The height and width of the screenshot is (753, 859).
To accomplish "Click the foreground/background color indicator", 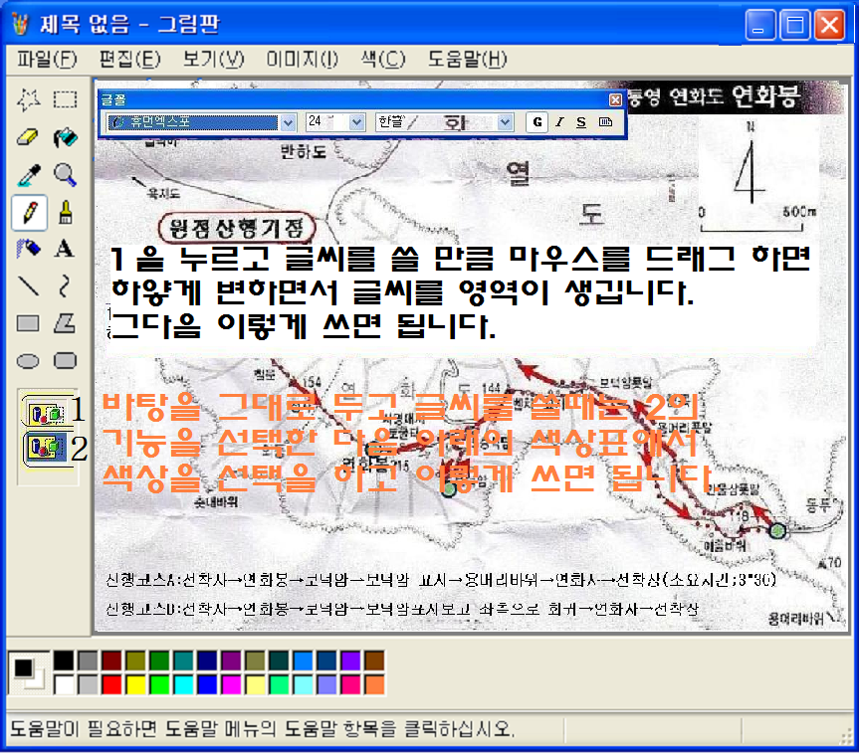I will [28, 672].
